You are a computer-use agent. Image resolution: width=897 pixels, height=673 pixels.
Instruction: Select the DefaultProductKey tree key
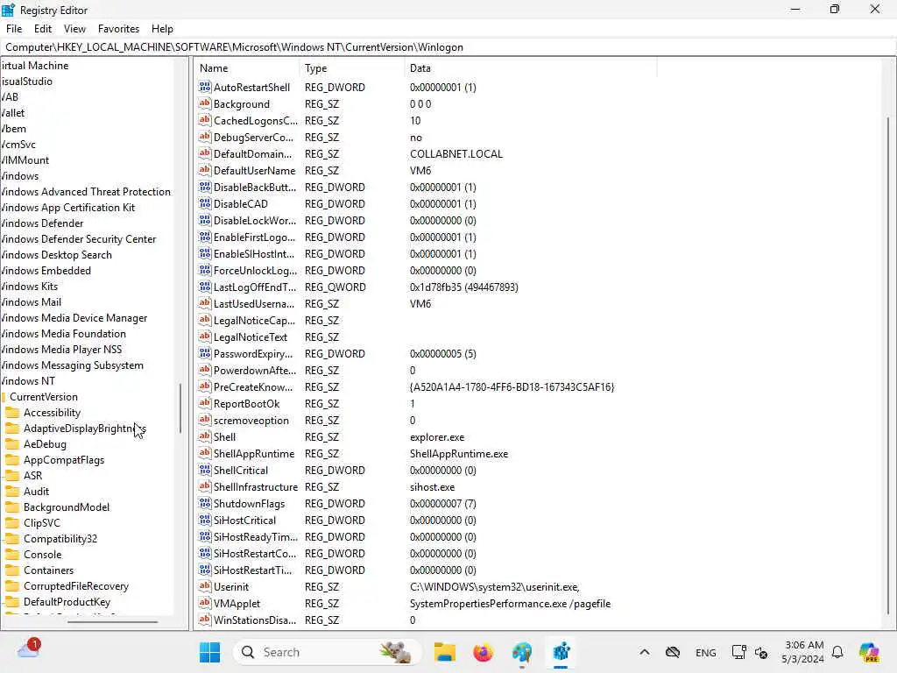click(67, 601)
